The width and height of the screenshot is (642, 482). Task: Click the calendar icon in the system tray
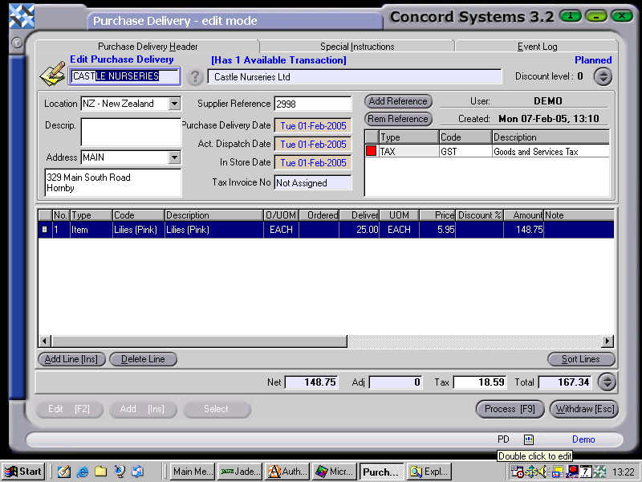pos(585,471)
